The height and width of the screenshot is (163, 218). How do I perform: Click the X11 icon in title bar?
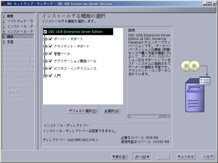(x=4, y=4)
